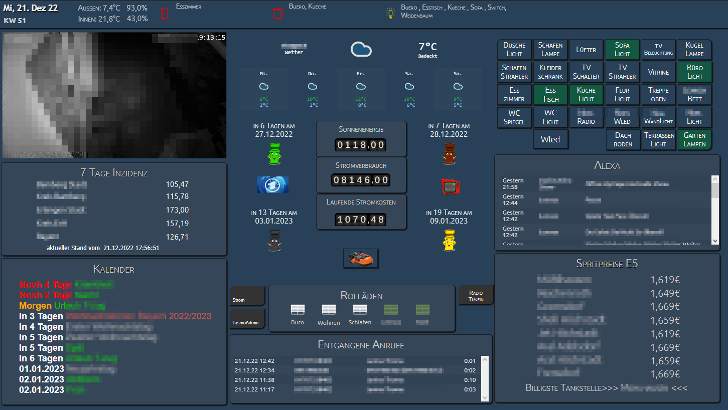Turn off the Büro Licht switch

[694, 72]
